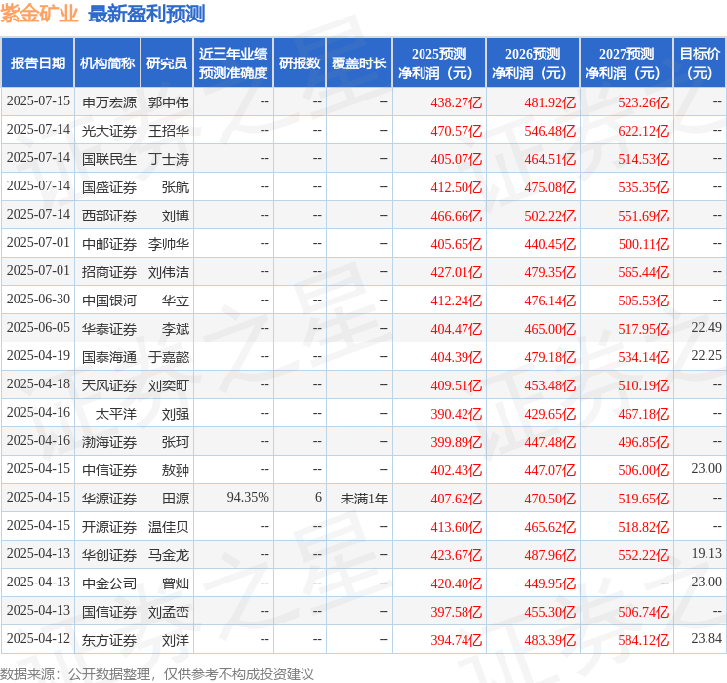727x683 pixels.
Task: Click the 最新盈利预测 heading
Action: [146, 14]
